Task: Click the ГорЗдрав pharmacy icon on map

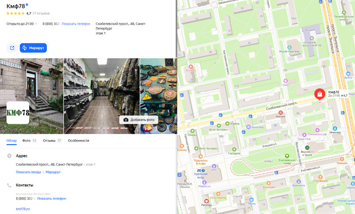Action: [x=234, y=149]
